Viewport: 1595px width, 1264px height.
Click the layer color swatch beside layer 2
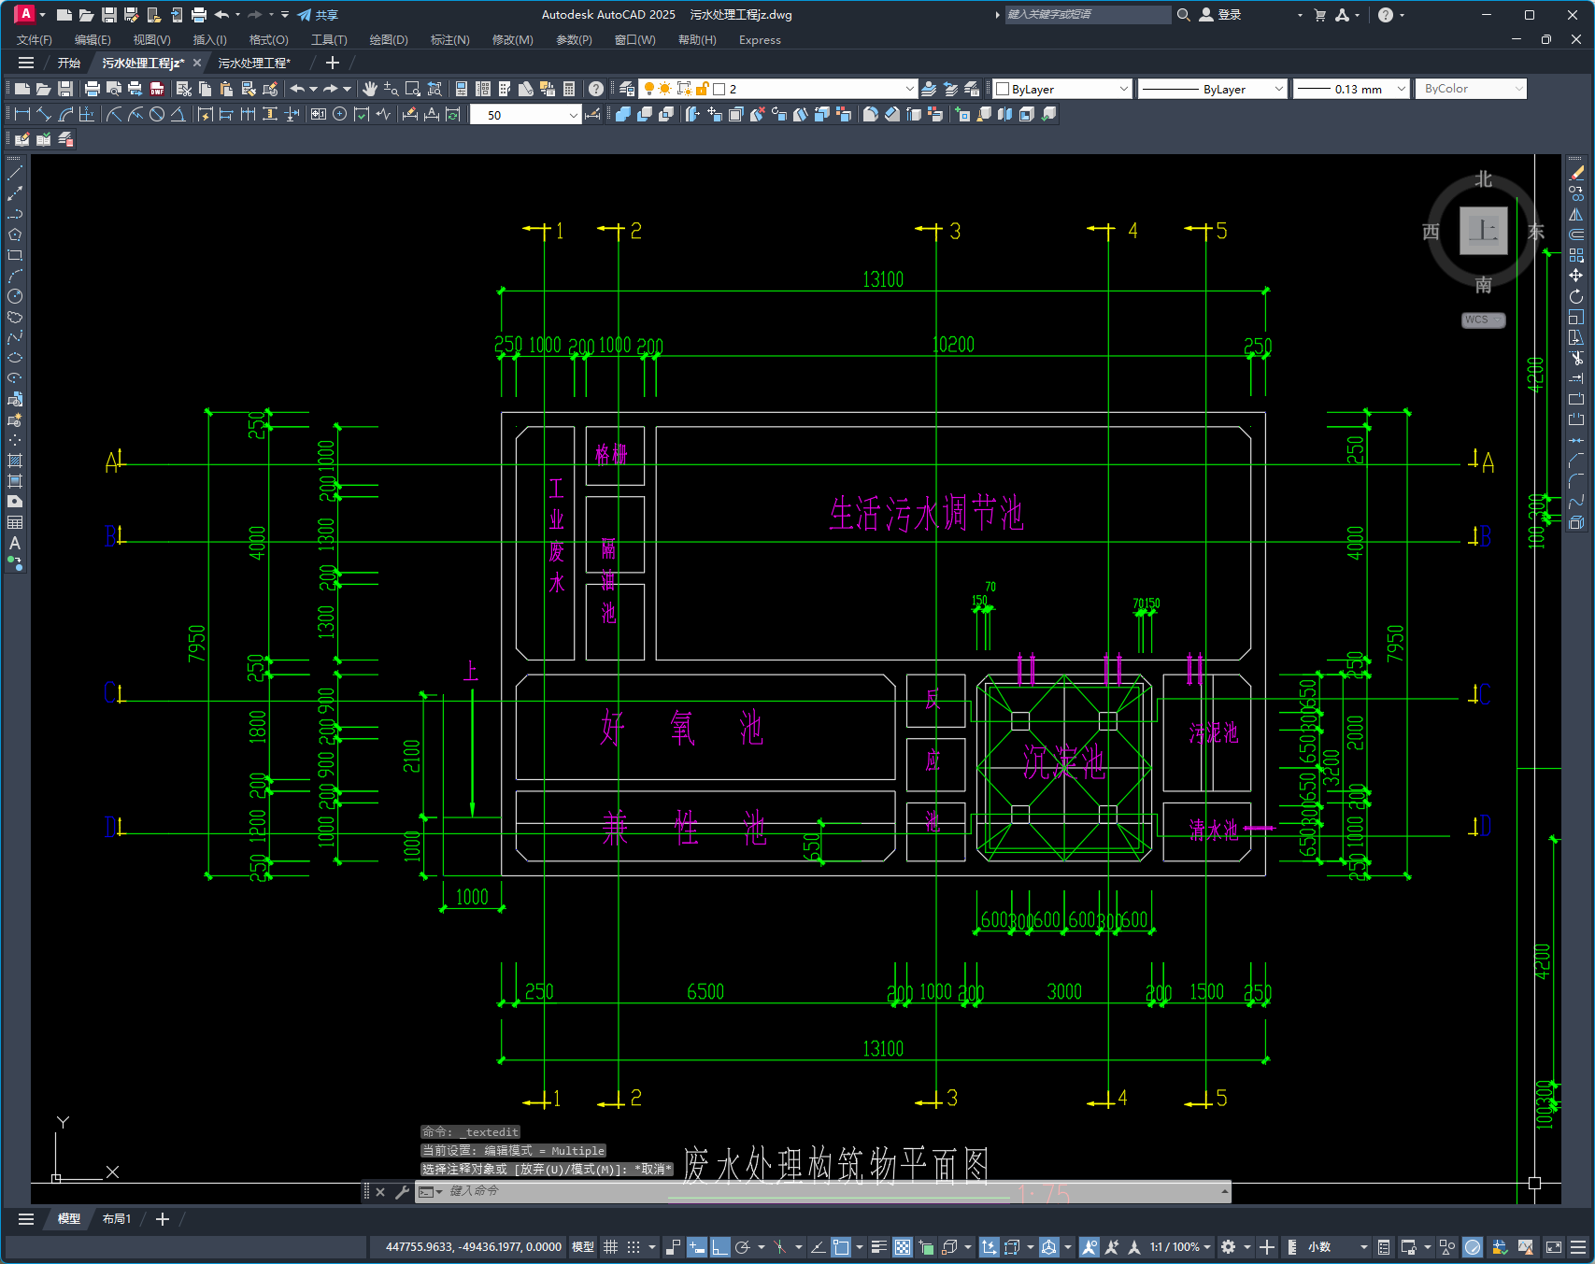[719, 89]
